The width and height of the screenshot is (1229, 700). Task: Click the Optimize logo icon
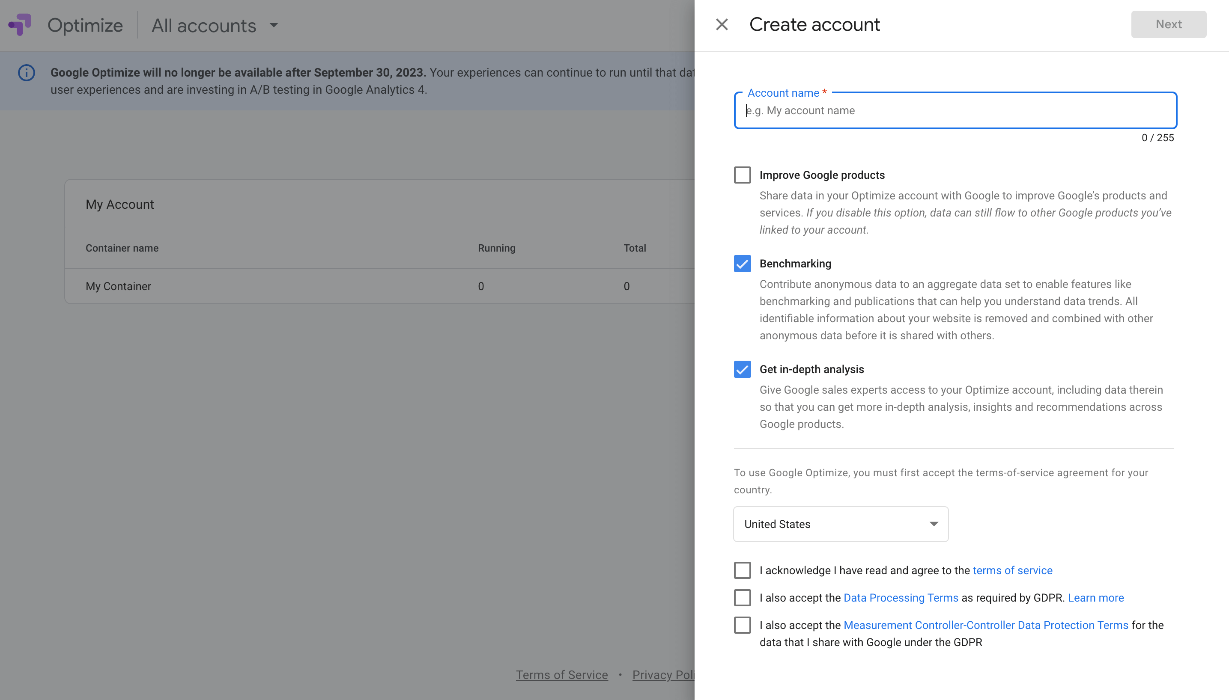(x=20, y=24)
